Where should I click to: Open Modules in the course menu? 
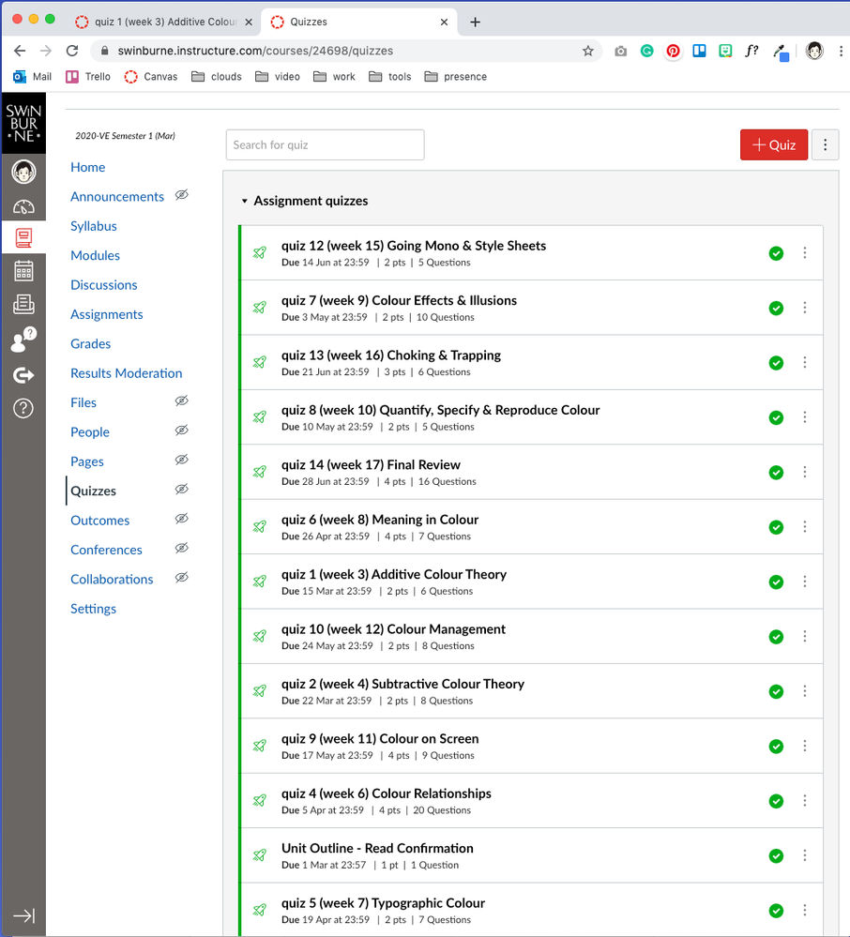click(x=95, y=255)
